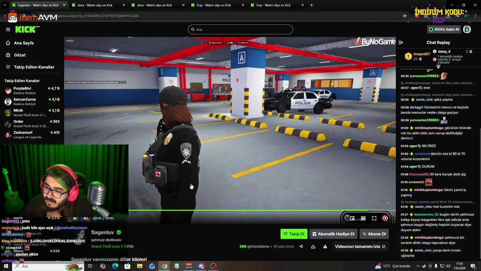This screenshot has height=271, width=481.
Task: Open Microsoft Edge from taskbar
Action: pos(115,266)
